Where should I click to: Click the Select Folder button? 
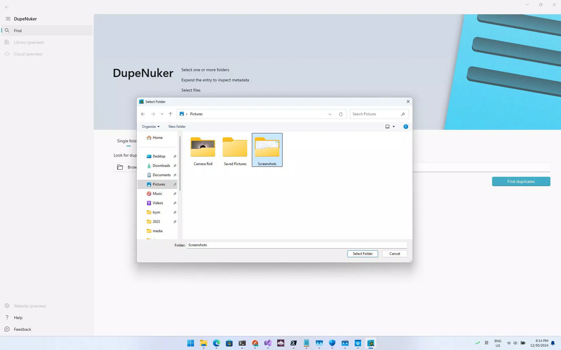click(363, 254)
